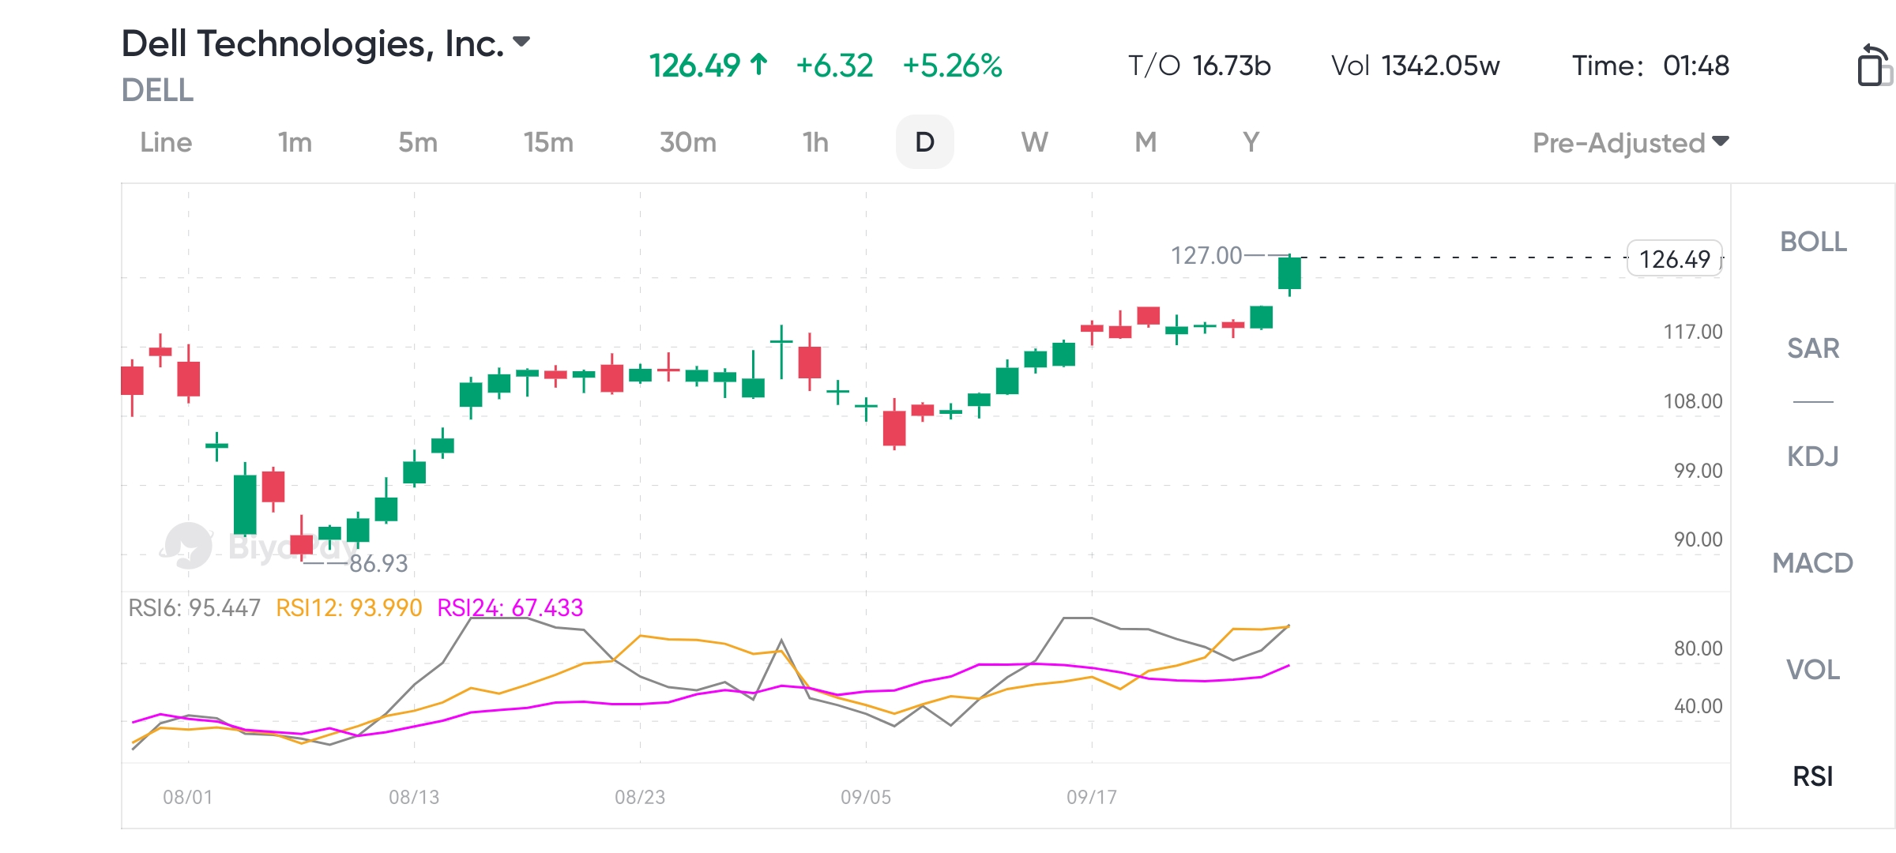
Task: Click the 08/01 date label
Action: [x=187, y=797]
